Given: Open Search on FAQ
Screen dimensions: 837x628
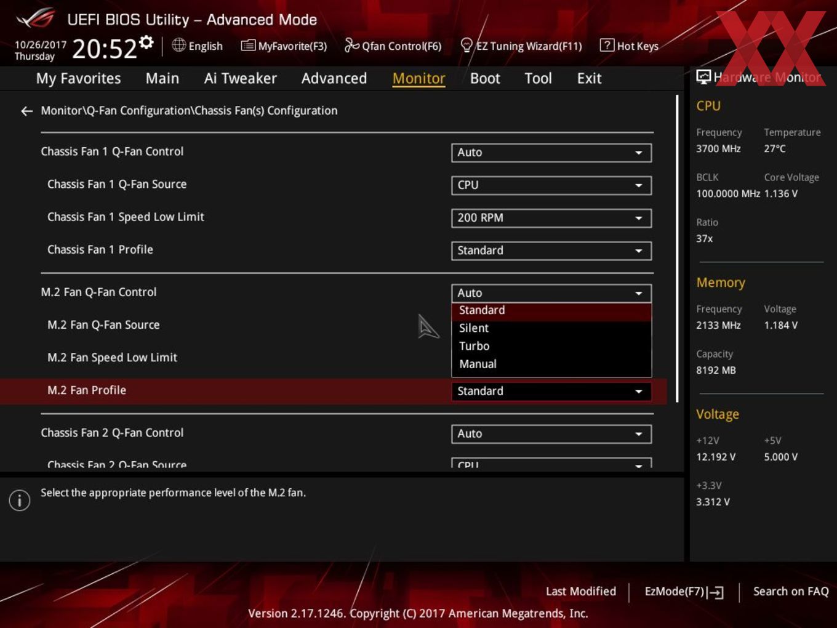Looking at the screenshot, I should 791,591.
